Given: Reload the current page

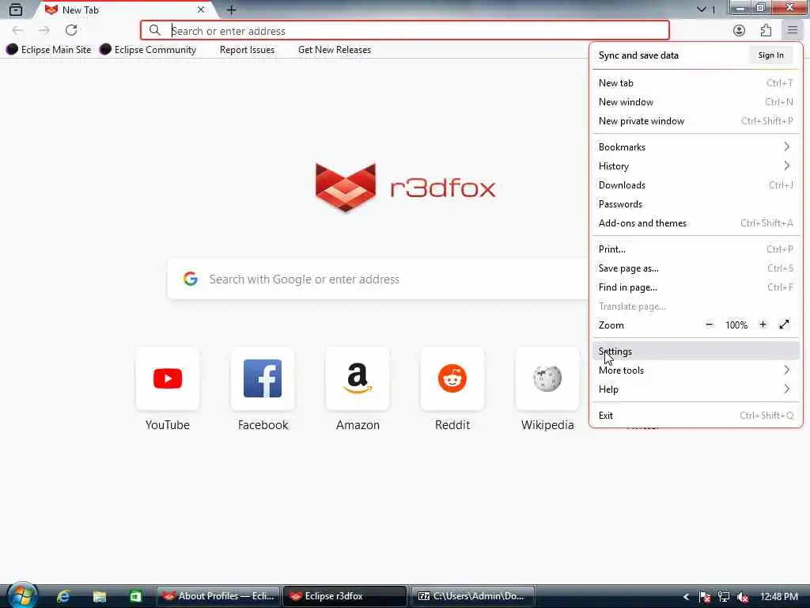Looking at the screenshot, I should (x=71, y=31).
